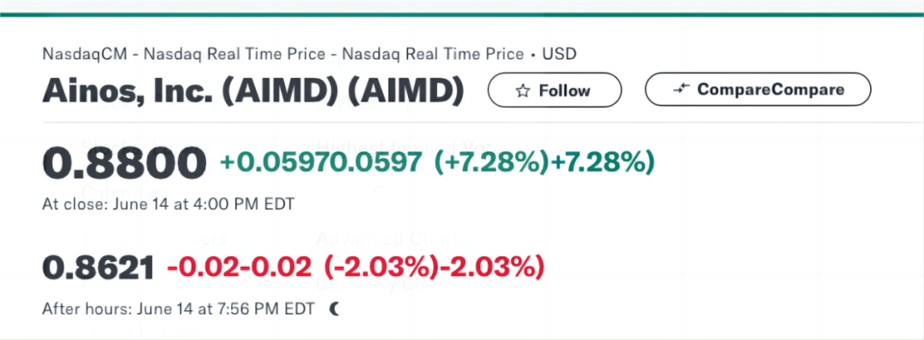Viewport: 924px width, 340px height.
Task: Click the green bar above the quote
Action: (x=462, y=15)
